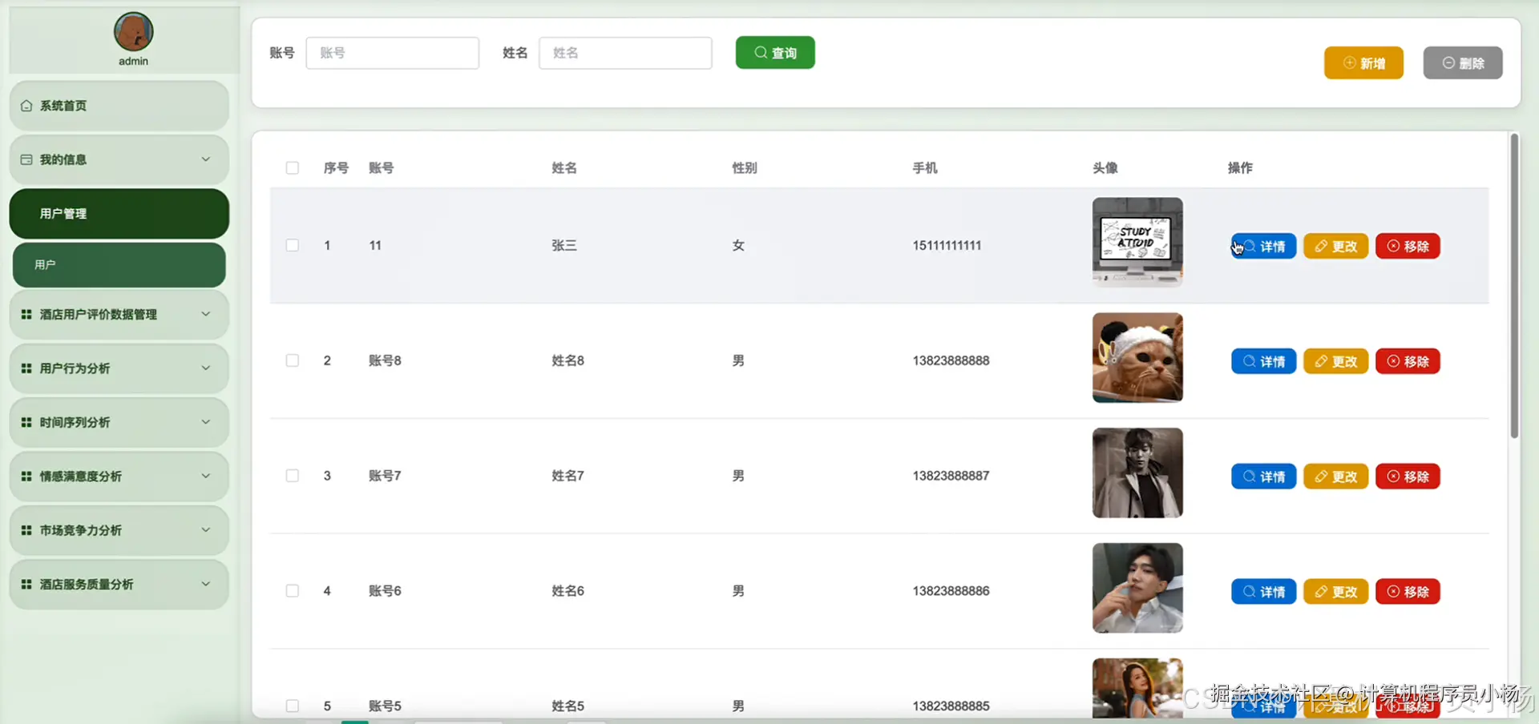This screenshot has height=724, width=1539.
Task: Focus the 账号 search input field
Action: [393, 53]
